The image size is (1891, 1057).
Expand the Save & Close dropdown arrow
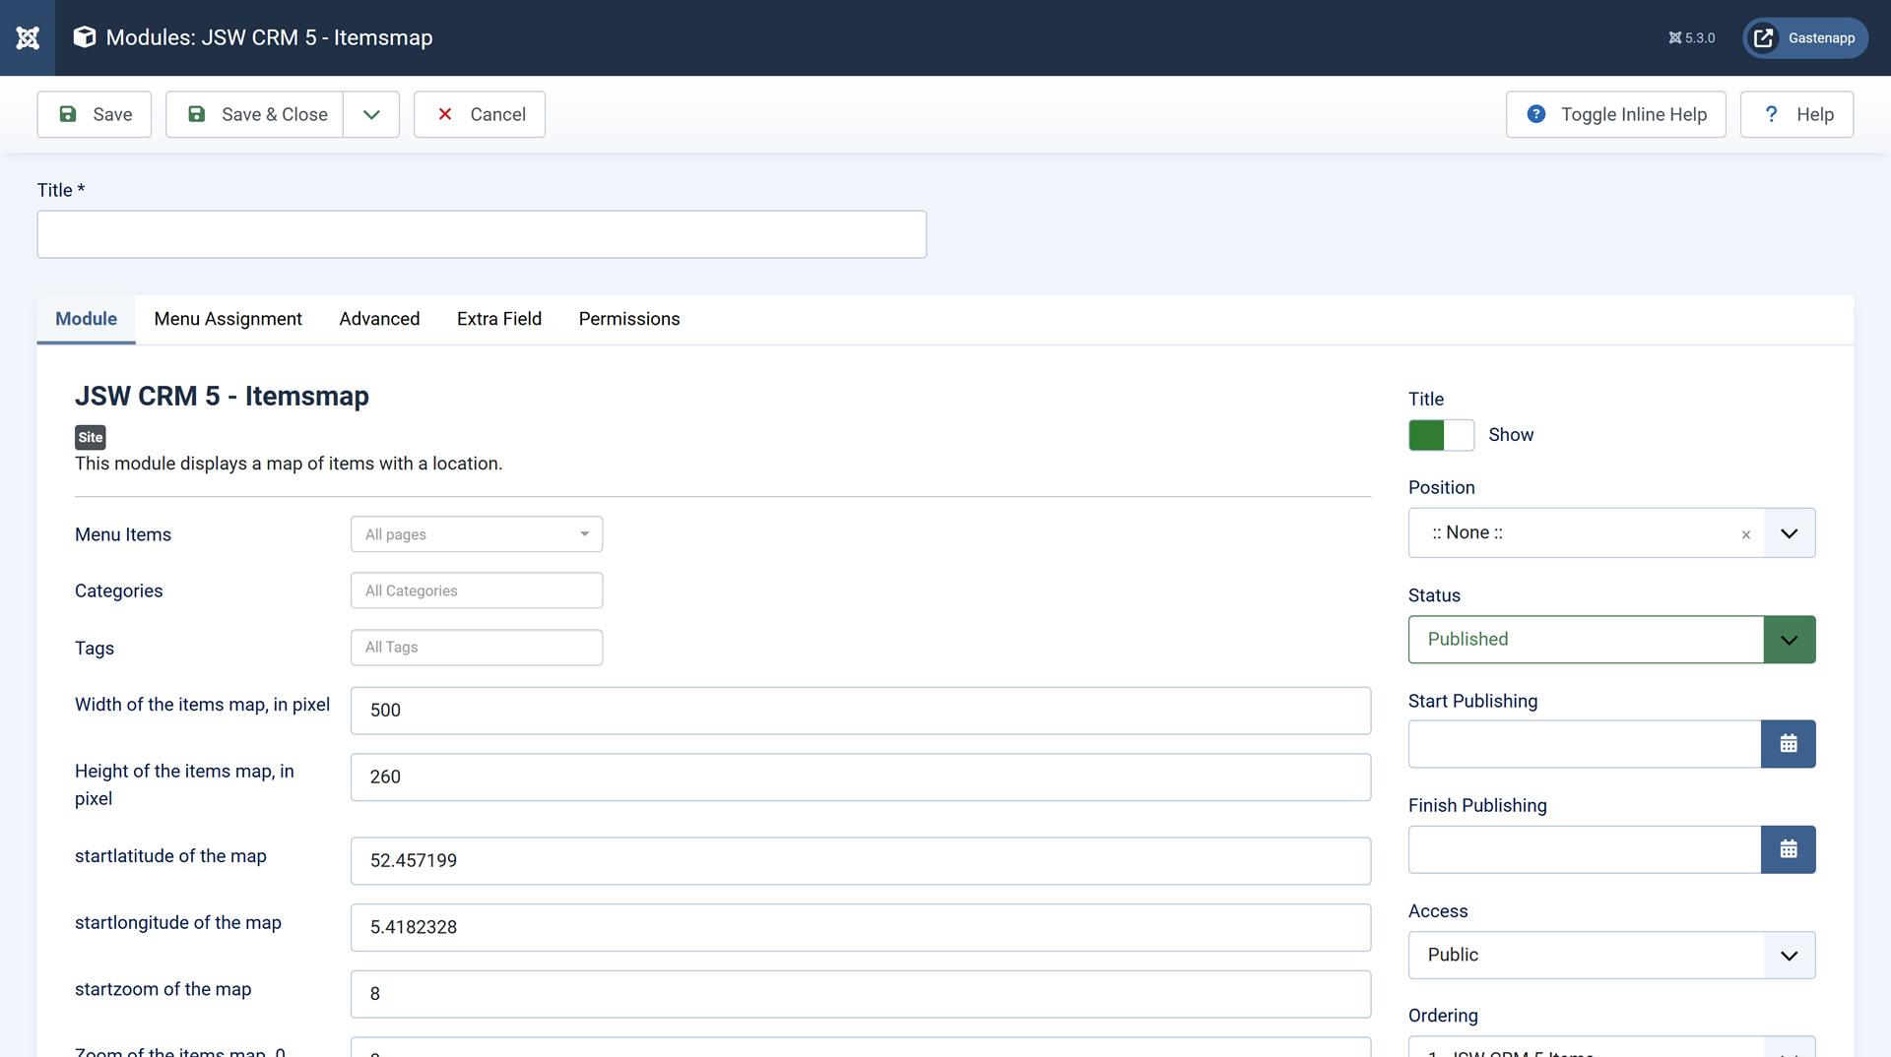(371, 114)
